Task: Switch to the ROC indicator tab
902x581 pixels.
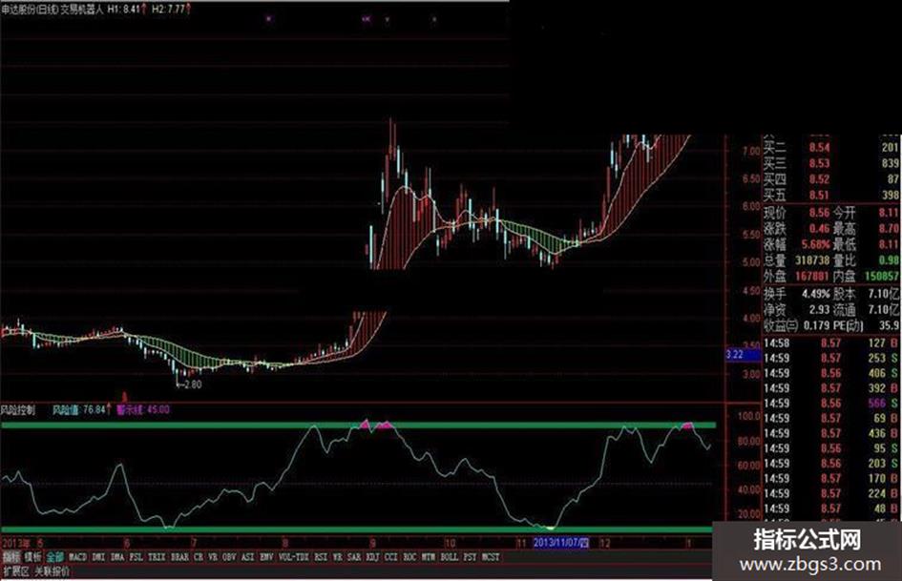Action: point(409,557)
